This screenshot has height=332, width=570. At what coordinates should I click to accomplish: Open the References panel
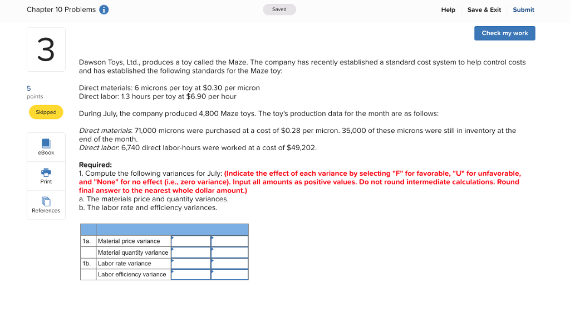46,205
